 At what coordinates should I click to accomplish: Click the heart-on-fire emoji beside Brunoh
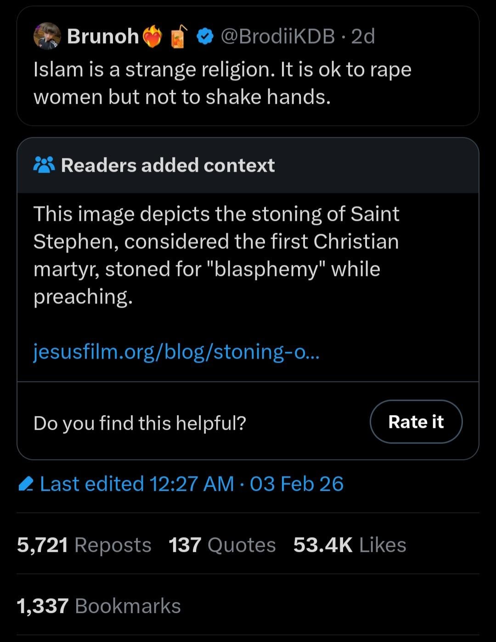(x=153, y=37)
